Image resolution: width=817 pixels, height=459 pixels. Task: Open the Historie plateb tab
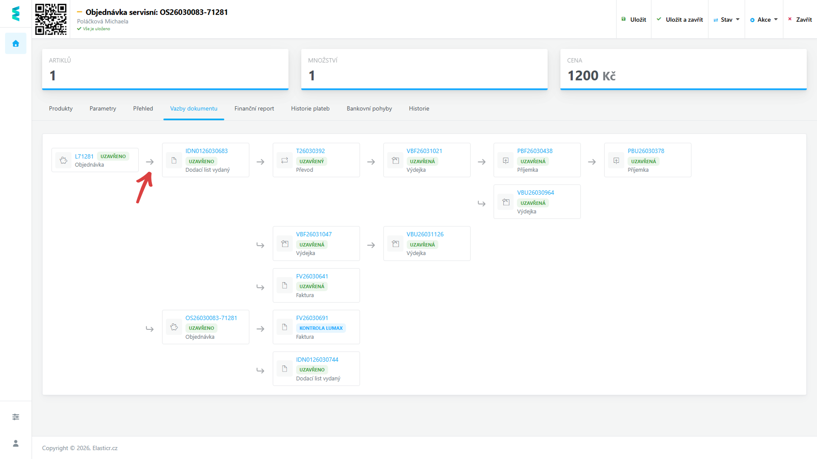[x=310, y=108]
